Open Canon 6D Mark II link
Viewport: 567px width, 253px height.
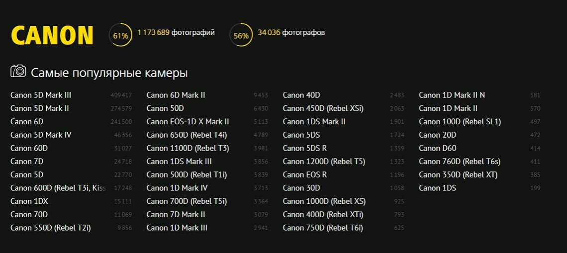tap(176, 95)
